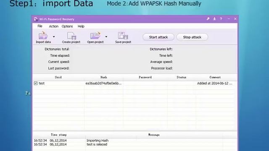Close the Wi-Fi Password Recovery window
This screenshot has height=151, width=269.
click(235, 19)
